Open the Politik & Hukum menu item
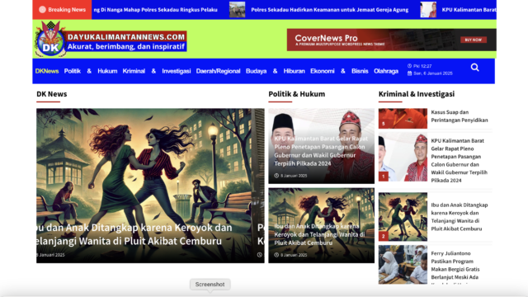The image size is (528, 297). [x=91, y=71]
